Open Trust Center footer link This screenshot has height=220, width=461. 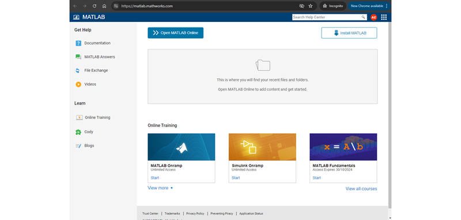[x=150, y=214]
